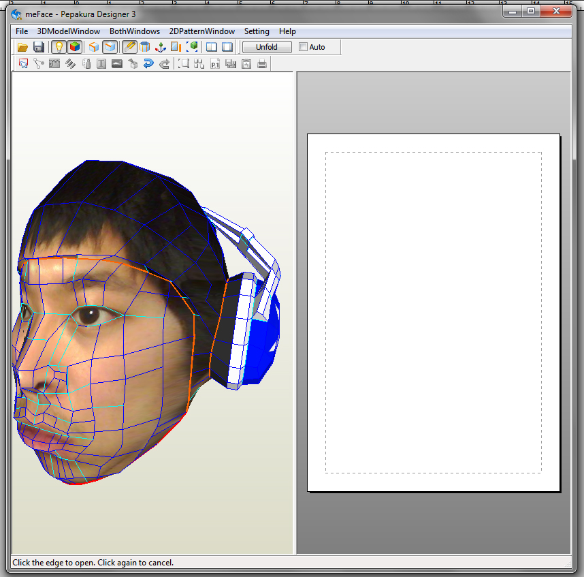Click the gray redo arrow icon

pos(164,64)
